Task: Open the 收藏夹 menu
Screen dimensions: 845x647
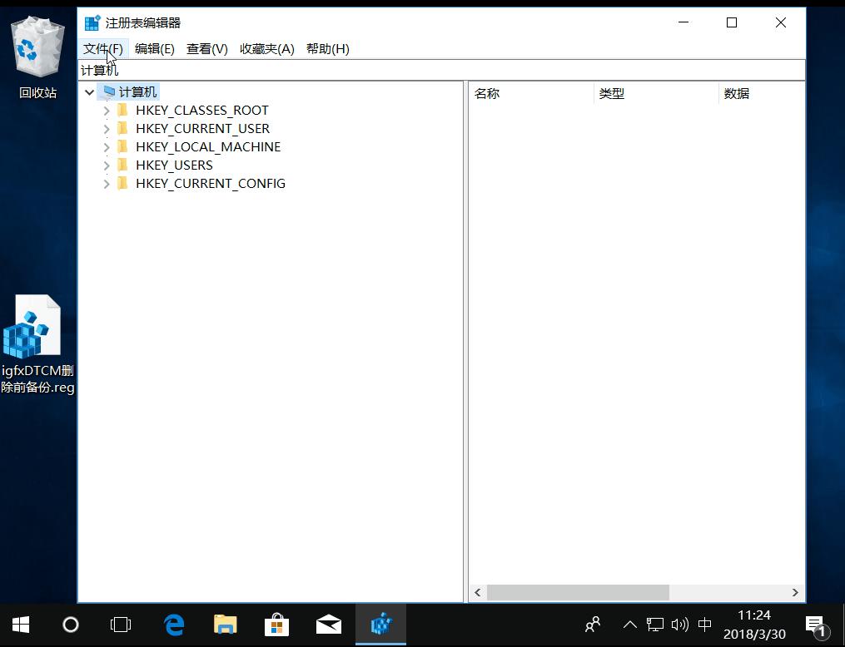Action: click(266, 48)
